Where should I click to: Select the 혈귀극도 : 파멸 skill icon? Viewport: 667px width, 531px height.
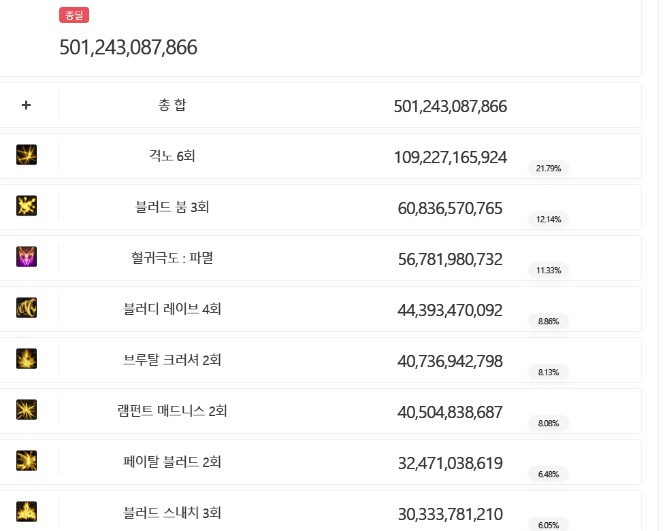27,257
